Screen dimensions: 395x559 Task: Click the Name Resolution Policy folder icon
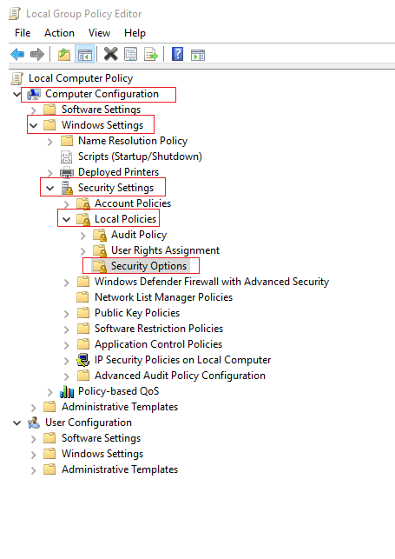(67, 141)
